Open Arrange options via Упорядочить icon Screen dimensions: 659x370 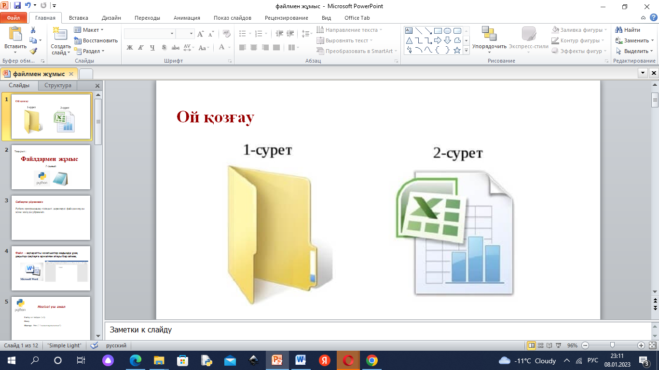click(x=489, y=34)
